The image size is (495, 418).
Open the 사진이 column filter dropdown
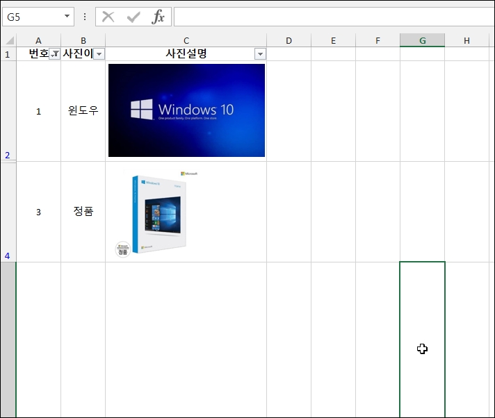(x=99, y=54)
